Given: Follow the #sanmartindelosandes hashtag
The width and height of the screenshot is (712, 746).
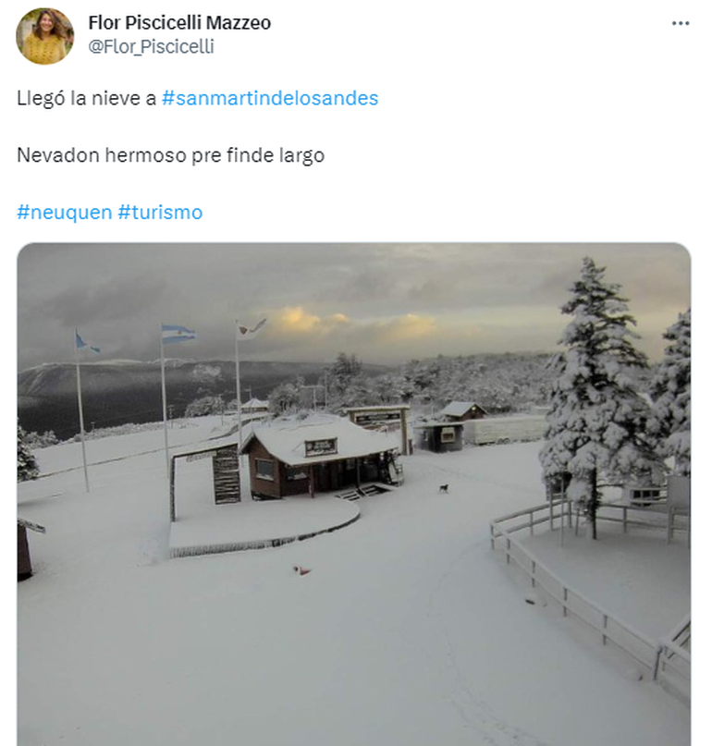Looking at the screenshot, I should click(270, 98).
